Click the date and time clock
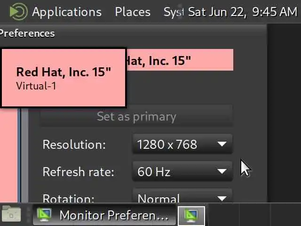The image size is (301, 226). [x=243, y=12]
